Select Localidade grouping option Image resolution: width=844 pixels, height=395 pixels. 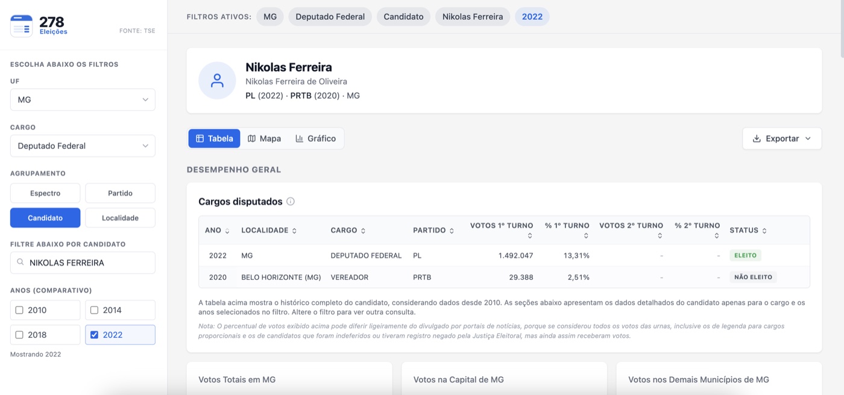(120, 218)
